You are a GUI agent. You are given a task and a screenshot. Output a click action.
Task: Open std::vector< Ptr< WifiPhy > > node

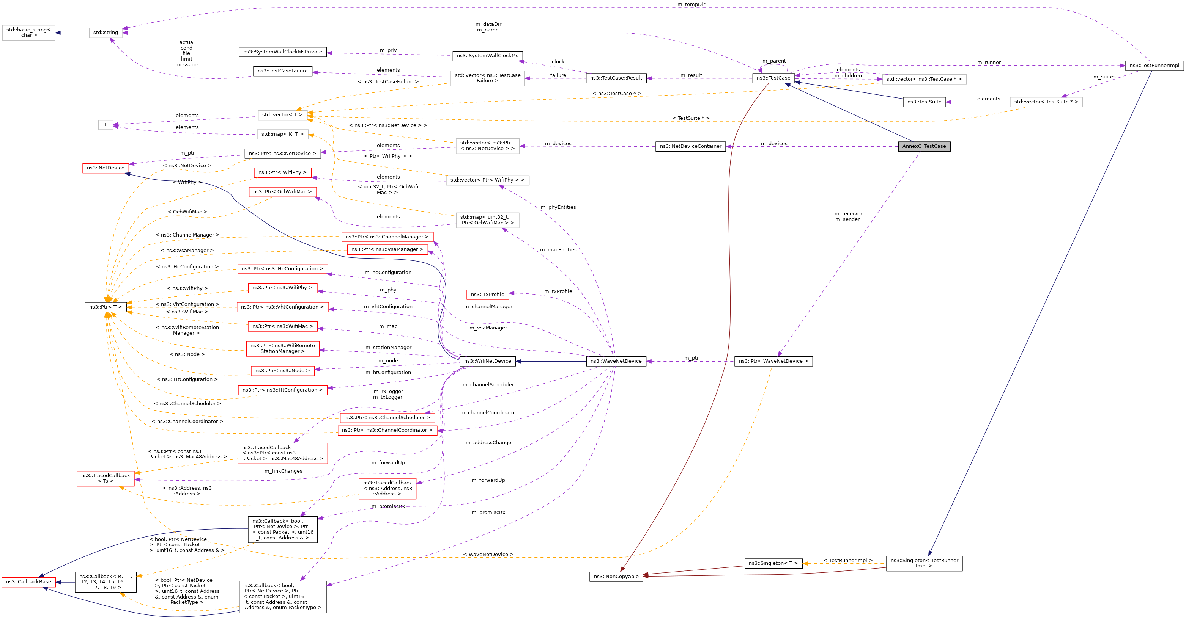(488, 180)
